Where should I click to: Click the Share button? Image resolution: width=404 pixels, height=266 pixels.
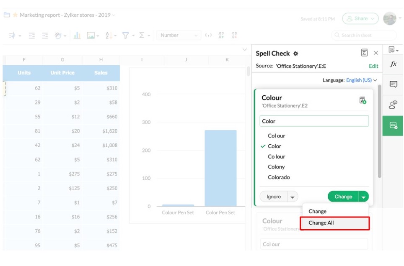coord(360,18)
